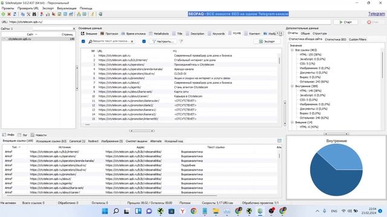Click the sitemap structure toolbar icon
Viewport: 387px width, 217px height.
pyautogui.click(x=79, y=14)
